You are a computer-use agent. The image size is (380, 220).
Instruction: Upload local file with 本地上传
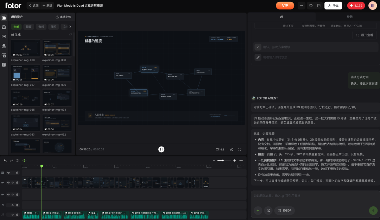[x=63, y=17]
